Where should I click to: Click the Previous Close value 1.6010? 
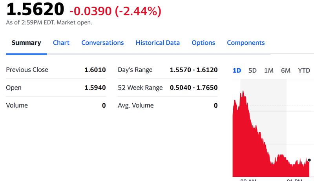click(95, 70)
